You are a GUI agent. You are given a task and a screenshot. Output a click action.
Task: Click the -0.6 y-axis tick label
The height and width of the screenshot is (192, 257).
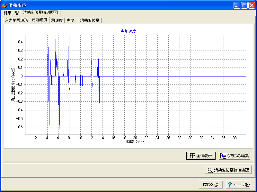coord(20,127)
